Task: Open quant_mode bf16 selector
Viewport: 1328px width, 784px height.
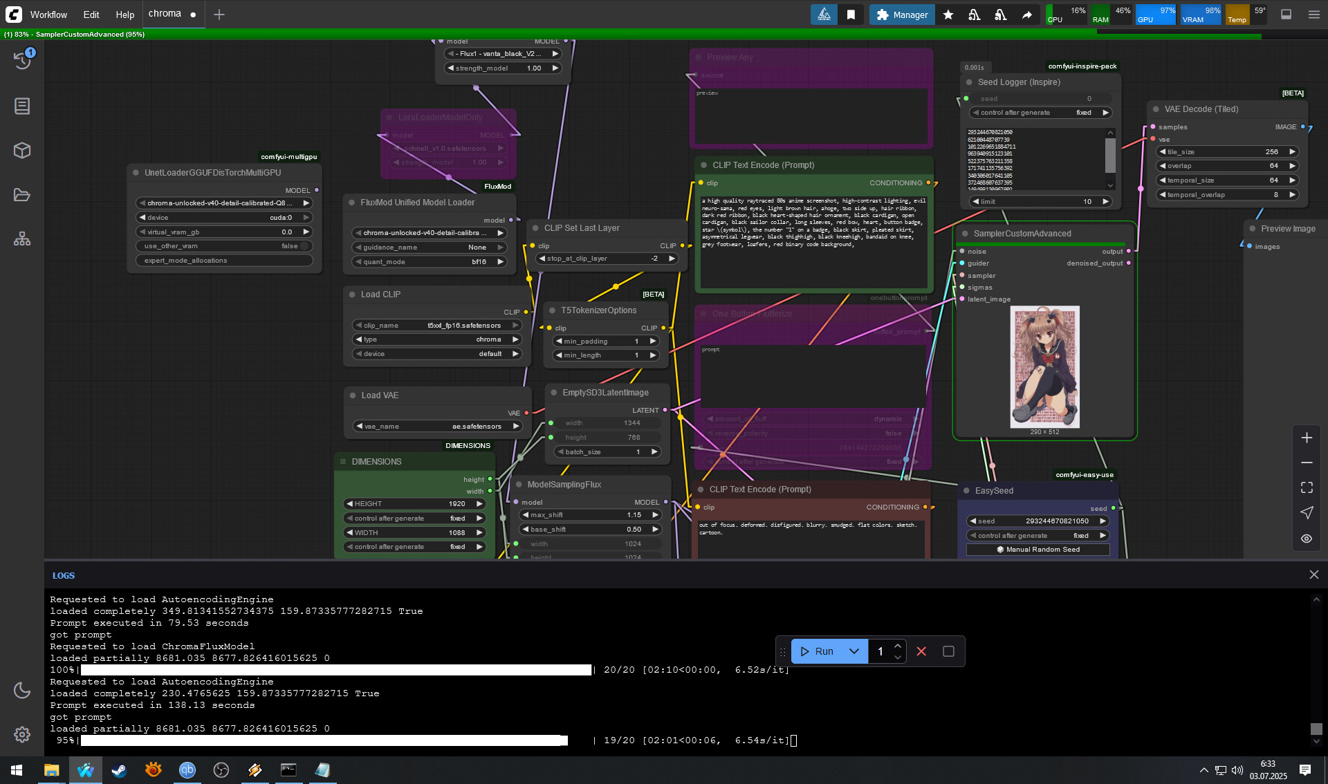Action: pos(430,262)
